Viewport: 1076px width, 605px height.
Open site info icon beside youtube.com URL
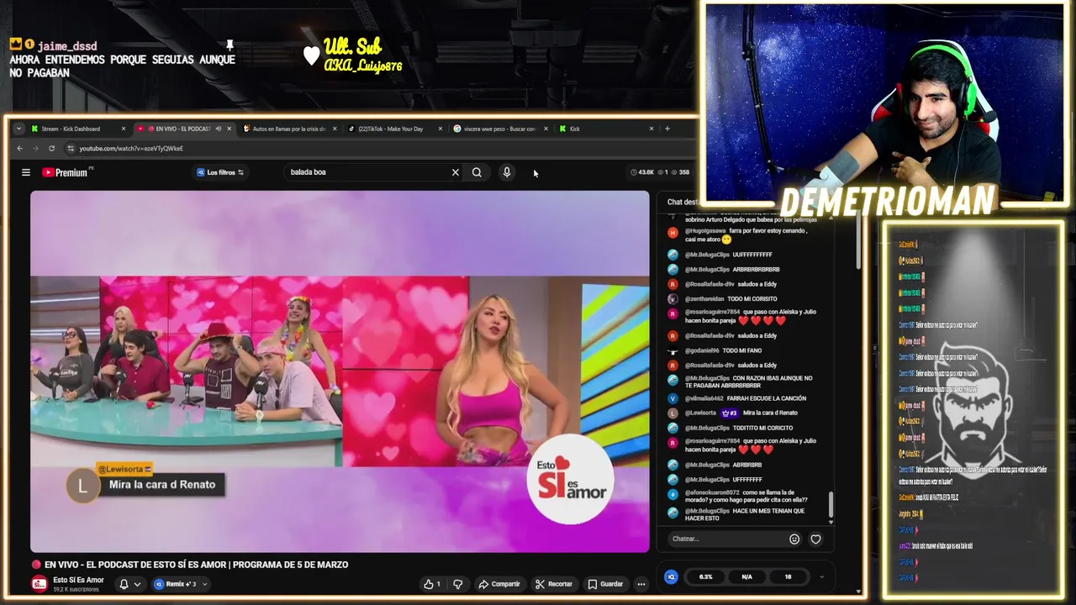click(71, 148)
